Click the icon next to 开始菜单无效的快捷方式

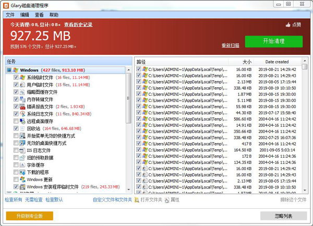(x=22, y=136)
